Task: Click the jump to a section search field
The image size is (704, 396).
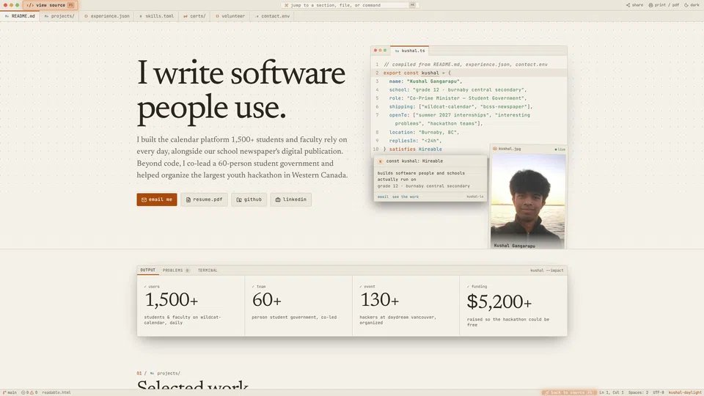Action: point(351,5)
